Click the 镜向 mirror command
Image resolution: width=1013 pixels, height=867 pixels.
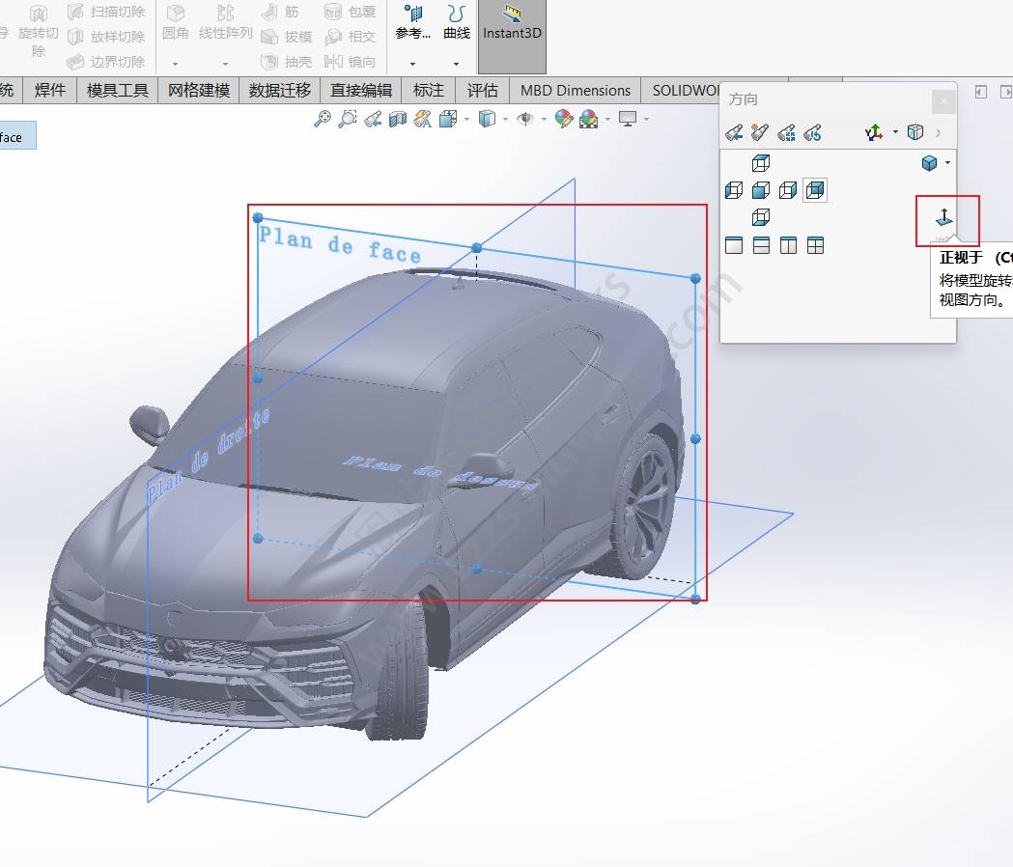pyautogui.click(x=351, y=62)
